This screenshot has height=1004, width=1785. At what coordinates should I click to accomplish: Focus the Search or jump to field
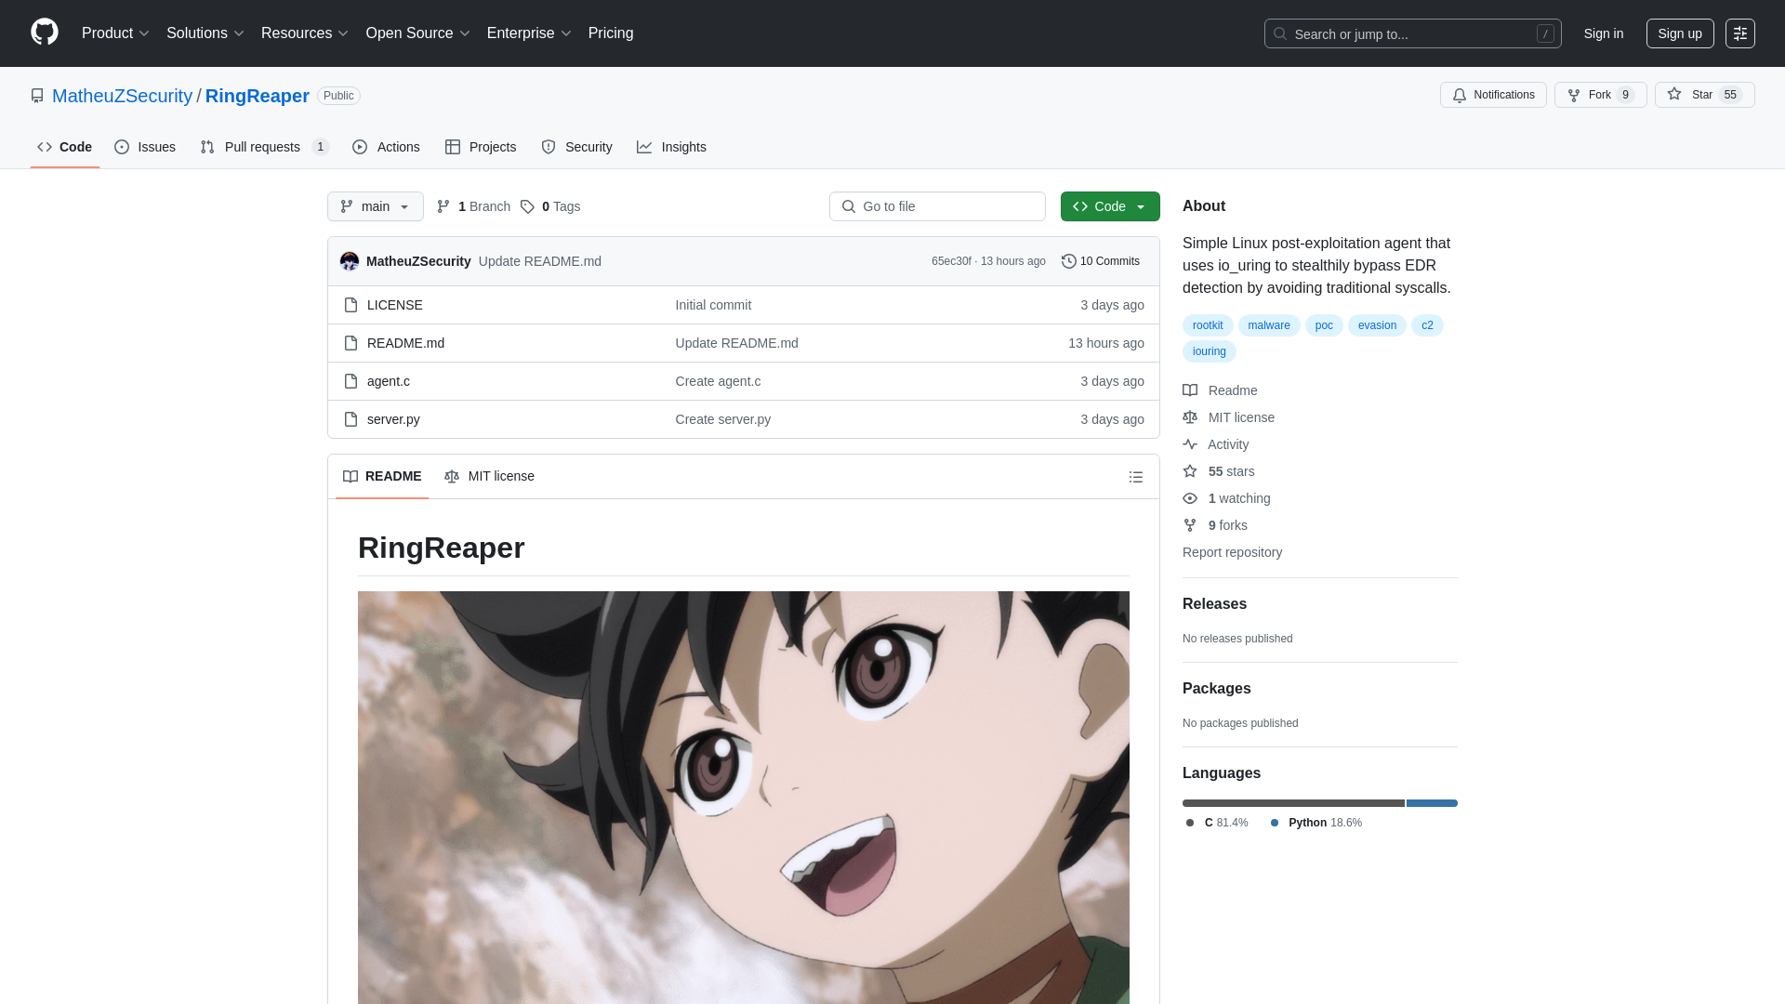coord(1412,33)
